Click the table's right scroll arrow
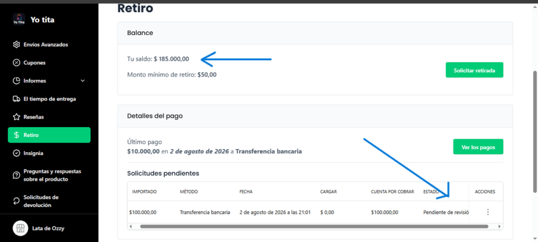This screenshot has width=538, height=242. [499, 227]
